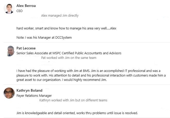This screenshot has height=118, width=170.
Task: Click 'Kathryn worked with Jim but on different teams'
Action: pyautogui.click(x=73, y=100)
